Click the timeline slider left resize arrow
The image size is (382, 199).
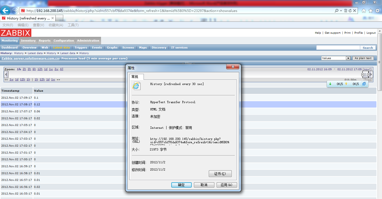(x=363, y=75)
